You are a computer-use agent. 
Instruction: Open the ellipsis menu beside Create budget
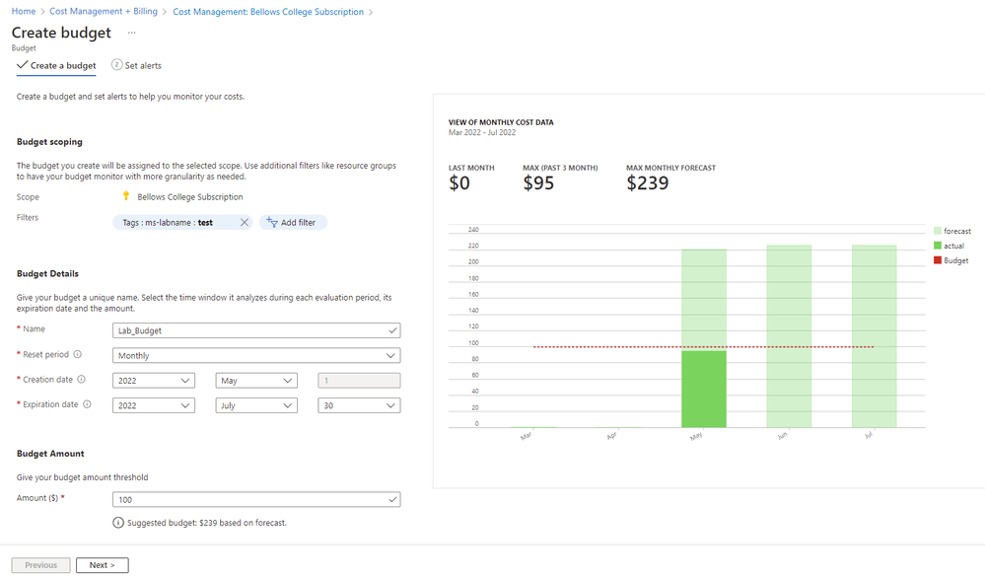(131, 33)
